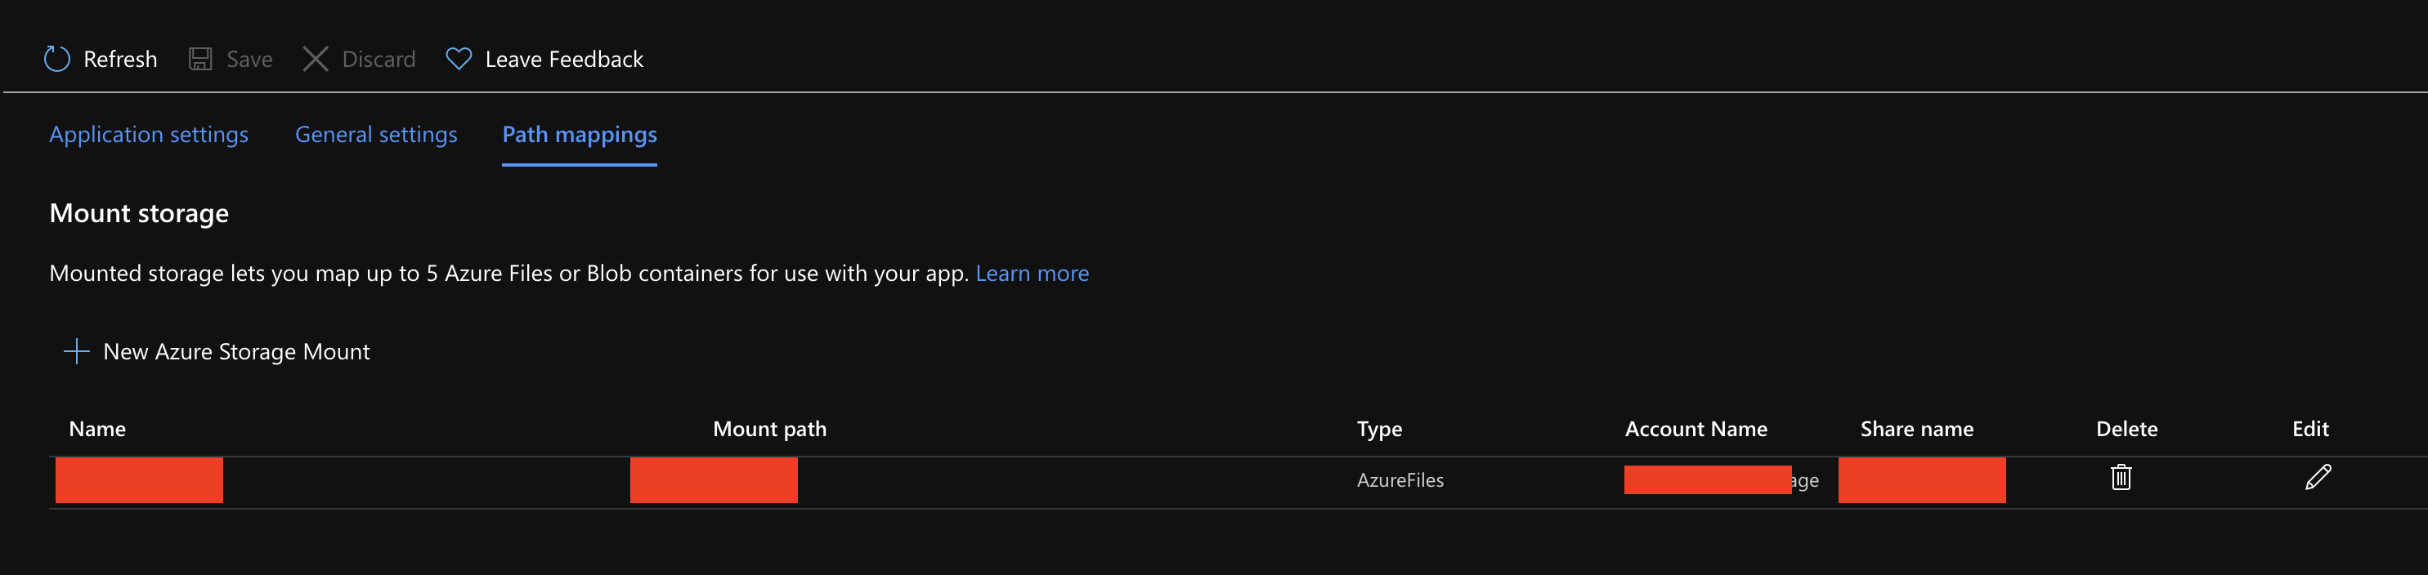Screen dimensions: 2428x575
Task: Open the General settings tab
Action: 376,135
